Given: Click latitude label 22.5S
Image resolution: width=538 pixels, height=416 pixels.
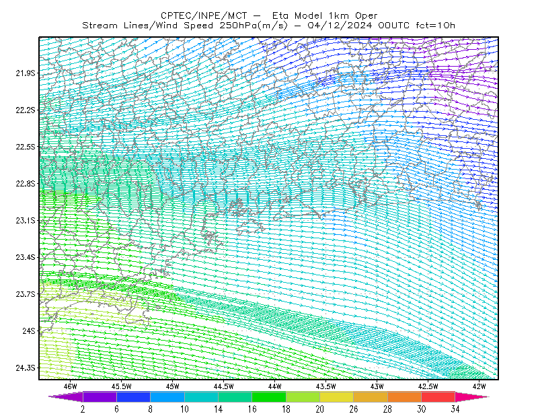Looking at the screenshot, I should click(25, 147).
